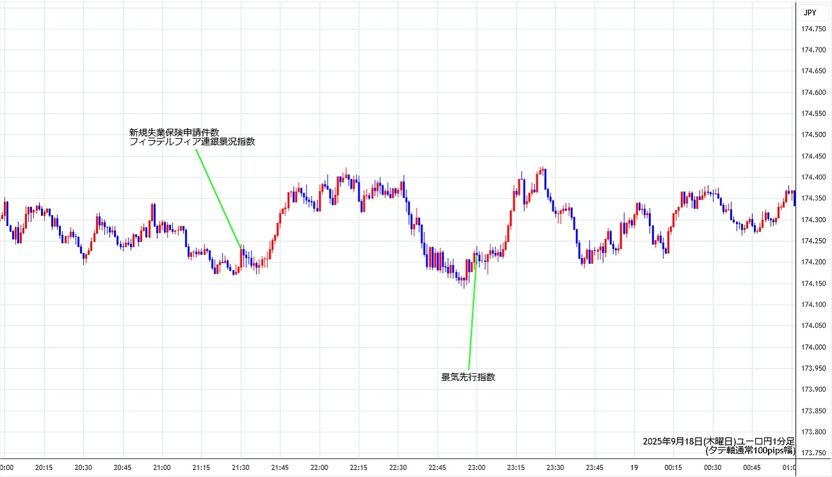Pick the 174.250 value on the price scale
This screenshot has width=832, height=477.
pyautogui.click(x=814, y=241)
